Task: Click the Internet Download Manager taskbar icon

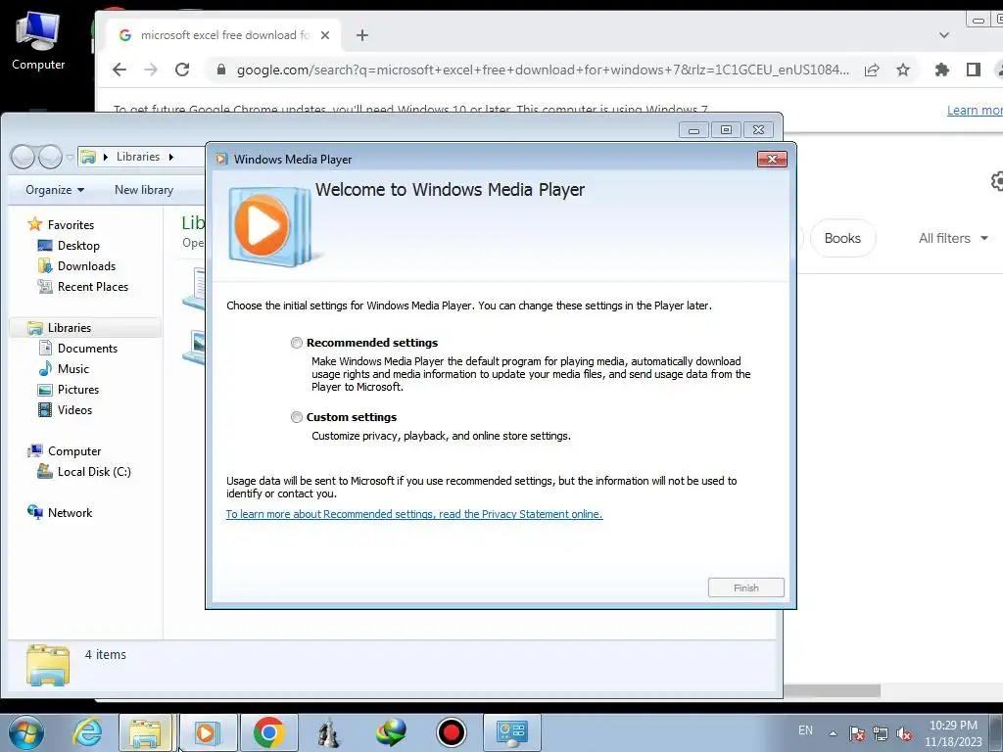Action: pyautogui.click(x=390, y=732)
